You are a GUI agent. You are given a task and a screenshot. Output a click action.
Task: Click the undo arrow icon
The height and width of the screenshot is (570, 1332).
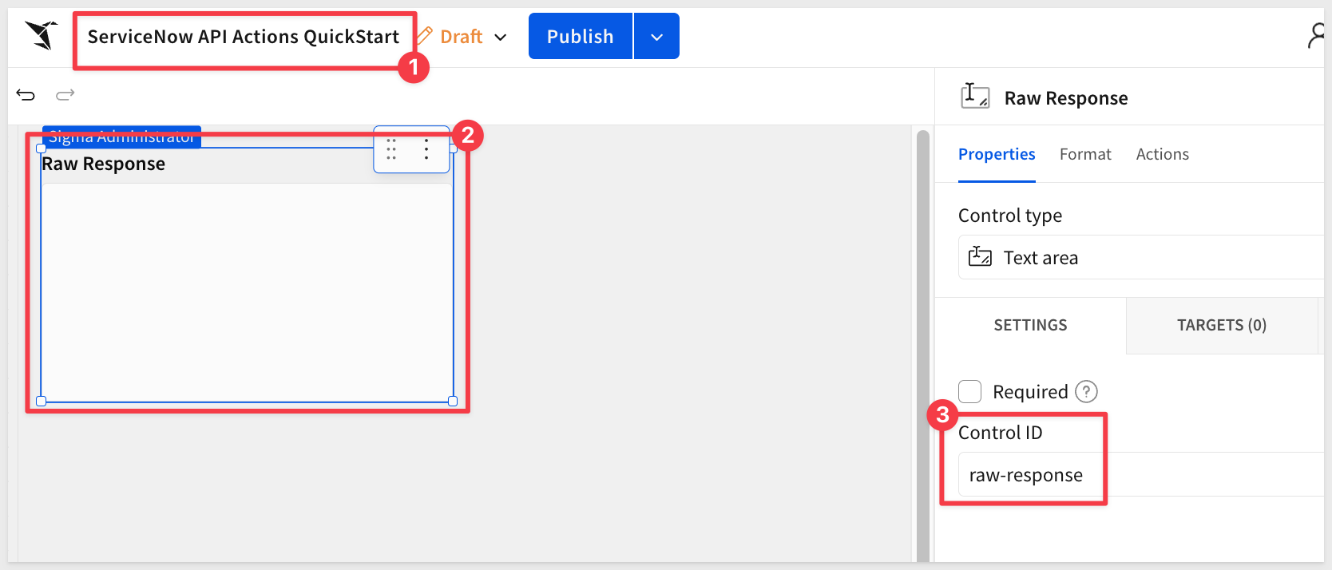point(26,95)
